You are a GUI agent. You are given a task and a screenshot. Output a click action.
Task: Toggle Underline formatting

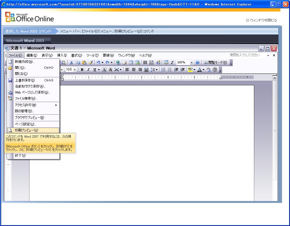tap(95, 69)
